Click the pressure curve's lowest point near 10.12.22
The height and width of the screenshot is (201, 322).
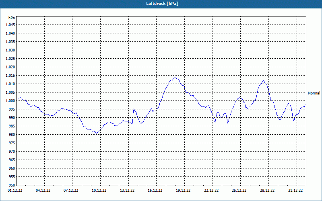96,133
